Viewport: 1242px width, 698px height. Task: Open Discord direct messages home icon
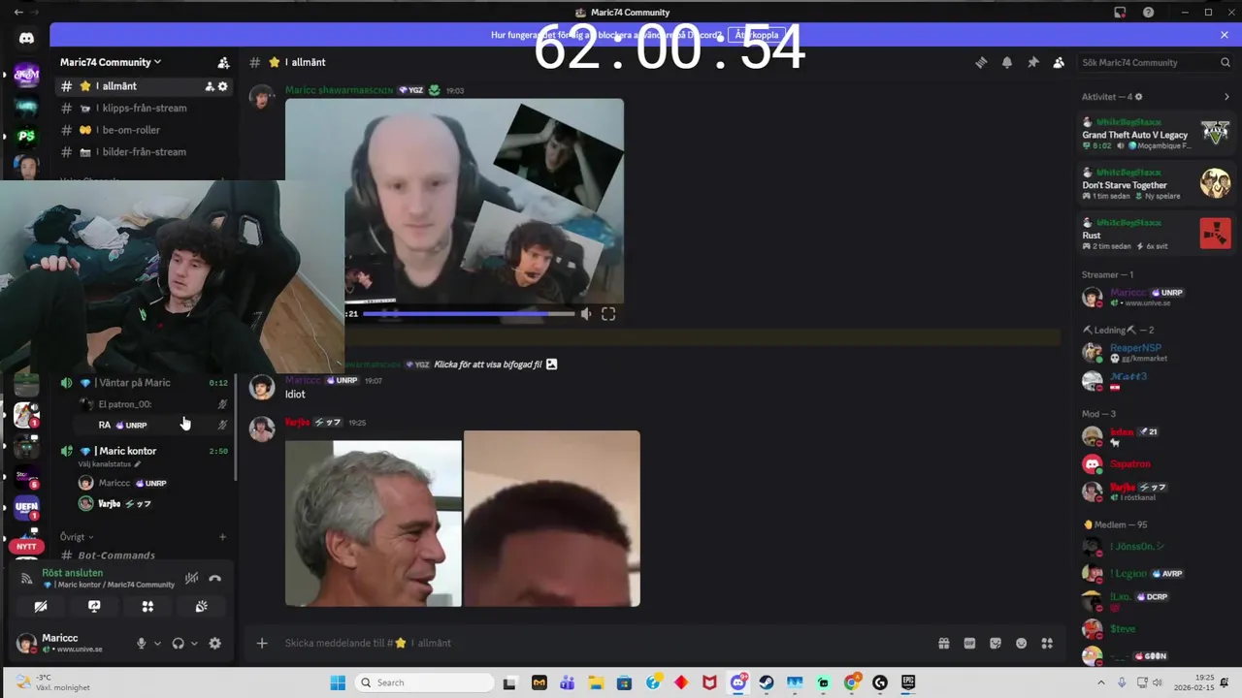point(26,39)
